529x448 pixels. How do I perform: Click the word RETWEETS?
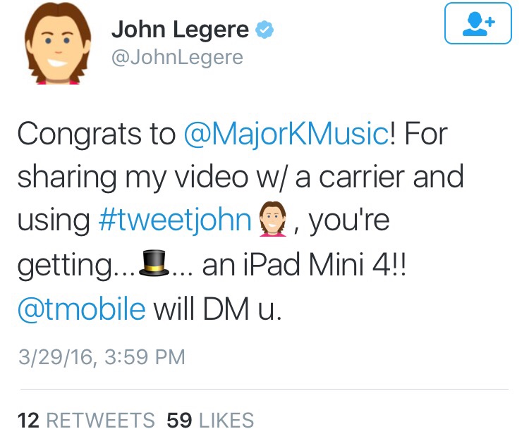(x=101, y=420)
